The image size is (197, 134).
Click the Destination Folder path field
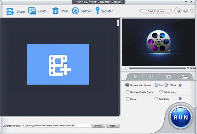coord(56,126)
